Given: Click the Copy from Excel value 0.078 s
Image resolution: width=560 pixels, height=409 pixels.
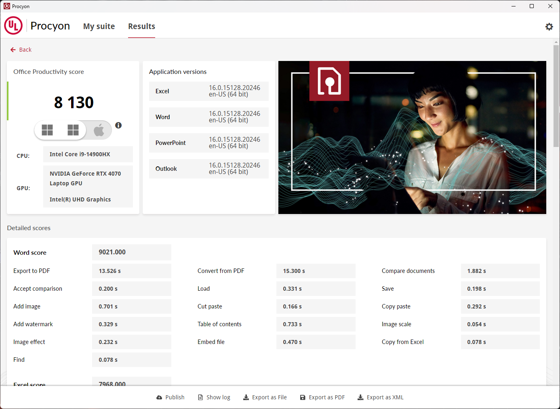Looking at the screenshot, I should 500,342.
